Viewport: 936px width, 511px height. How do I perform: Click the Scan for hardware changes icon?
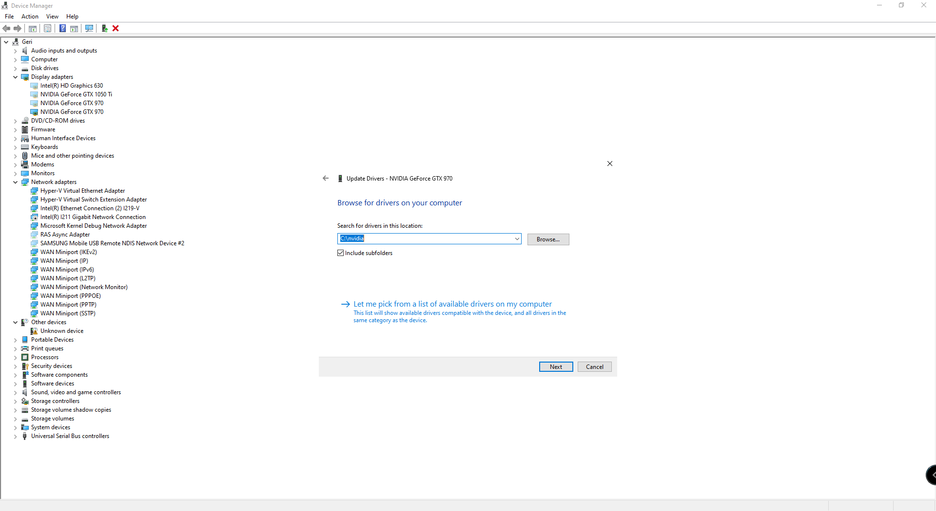tap(89, 28)
